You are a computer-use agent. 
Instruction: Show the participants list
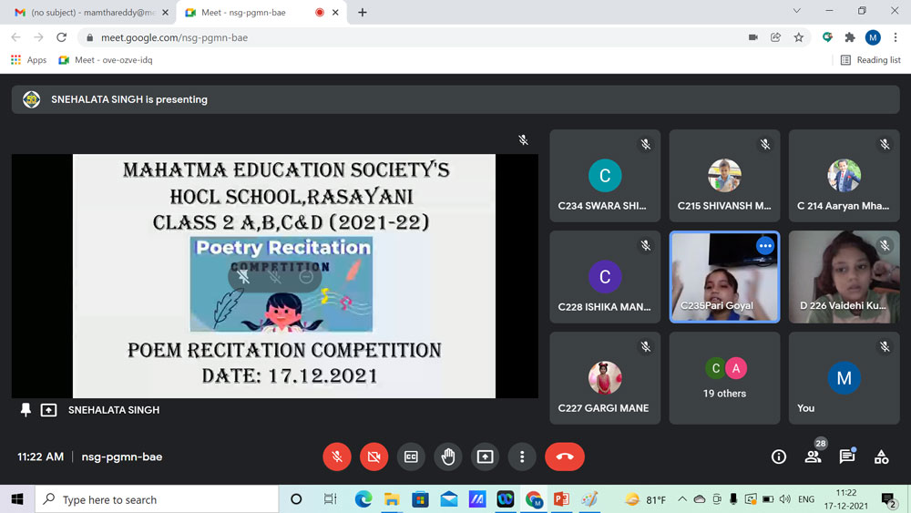[813, 457]
